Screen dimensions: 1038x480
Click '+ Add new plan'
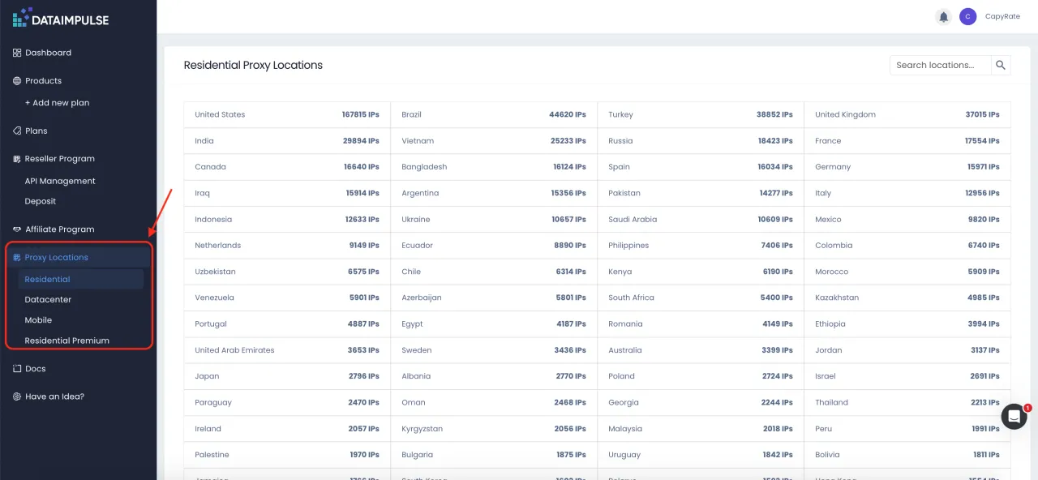57,103
